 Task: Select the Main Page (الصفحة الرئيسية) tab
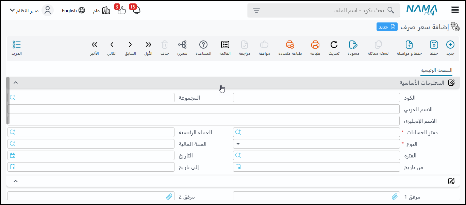point(436,70)
